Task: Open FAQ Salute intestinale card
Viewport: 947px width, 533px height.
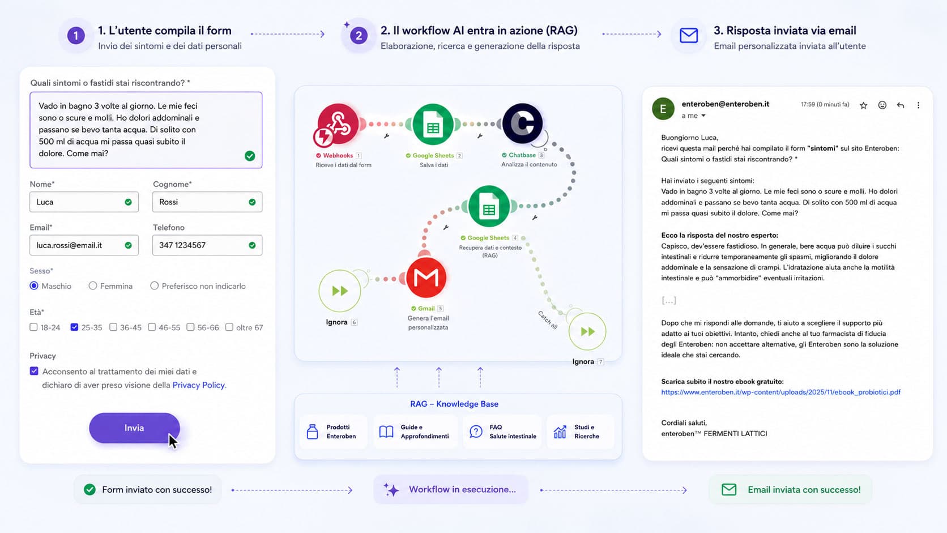Action: coord(503,432)
